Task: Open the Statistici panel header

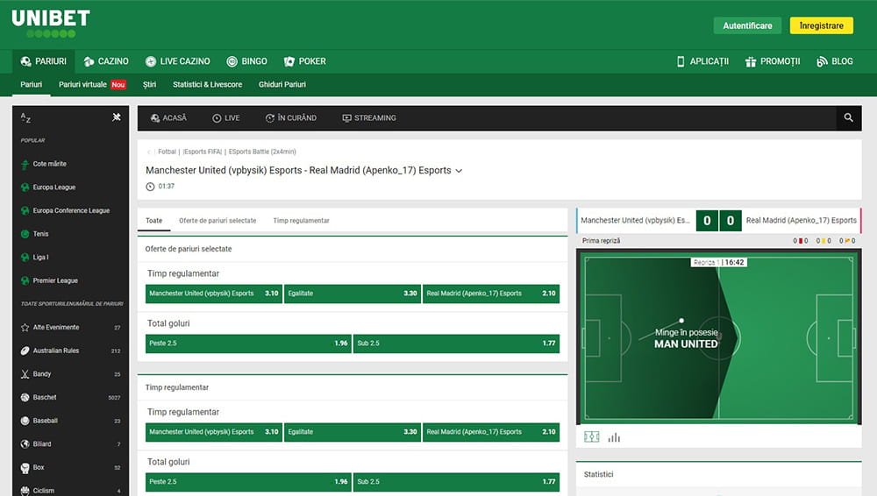Action: point(719,474)
